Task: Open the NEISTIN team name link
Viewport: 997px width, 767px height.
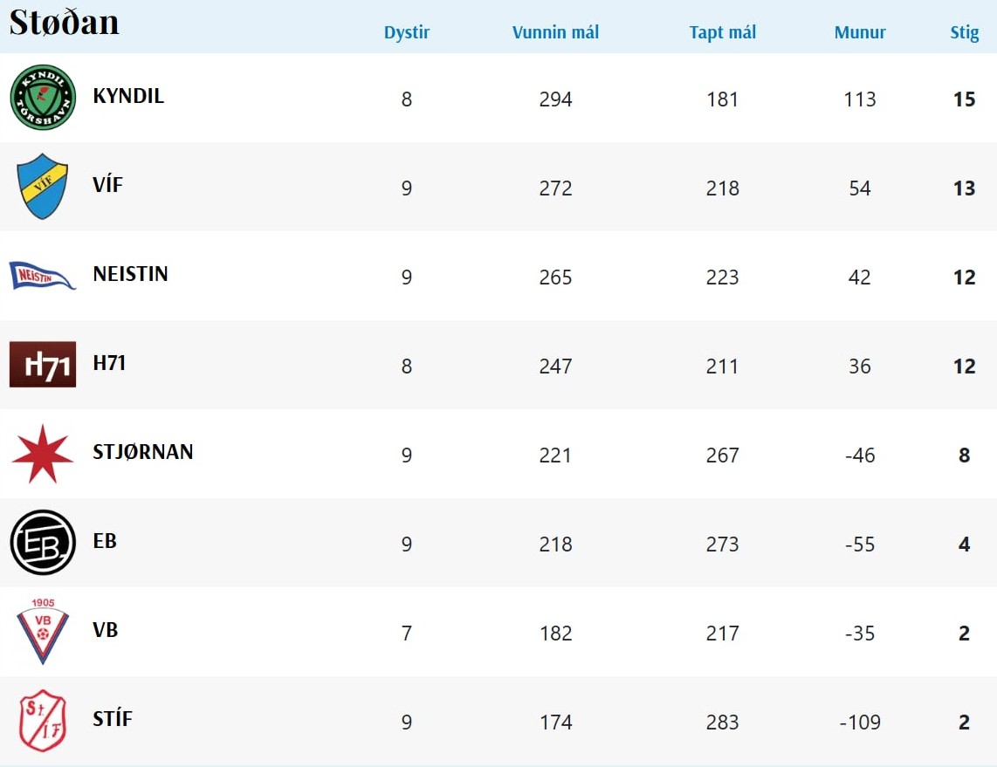Action: 130,274
